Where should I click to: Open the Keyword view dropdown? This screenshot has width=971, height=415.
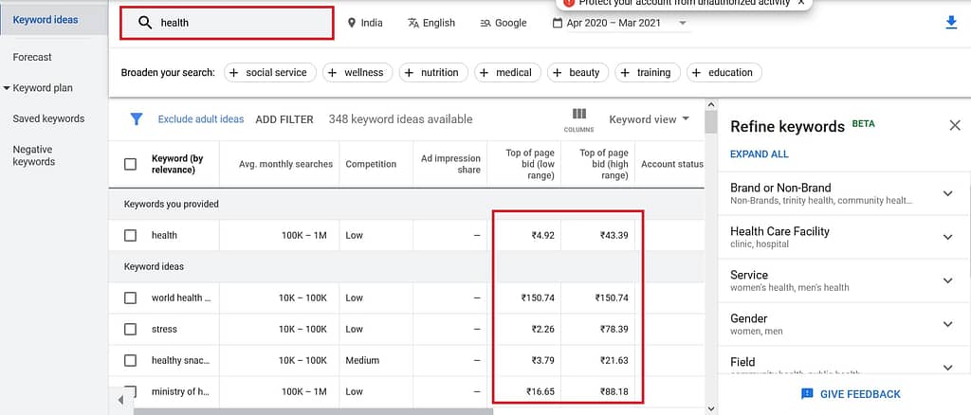(649, 119)
